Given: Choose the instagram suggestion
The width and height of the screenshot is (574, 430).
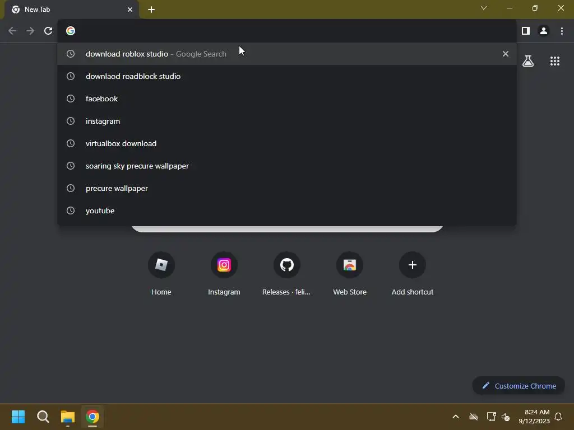Looking at the screenshot, I should (287, 121).
